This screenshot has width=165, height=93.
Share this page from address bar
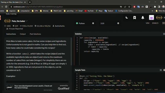pos(125,7)
